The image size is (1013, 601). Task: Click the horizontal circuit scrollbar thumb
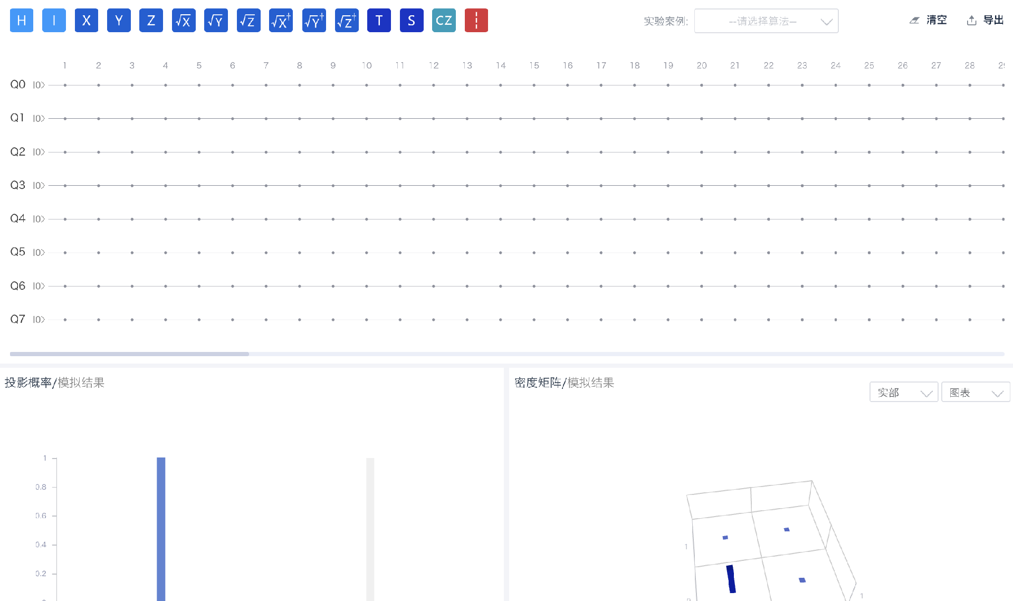pos(129,354)
